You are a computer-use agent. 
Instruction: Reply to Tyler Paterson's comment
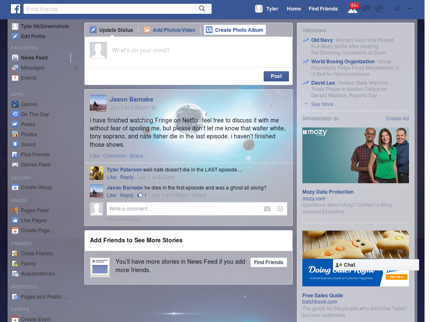coord(127,177)
